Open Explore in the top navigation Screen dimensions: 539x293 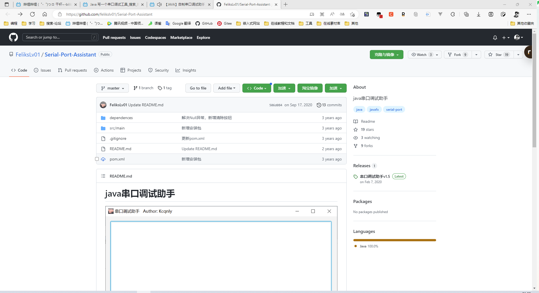coord(203,37)
